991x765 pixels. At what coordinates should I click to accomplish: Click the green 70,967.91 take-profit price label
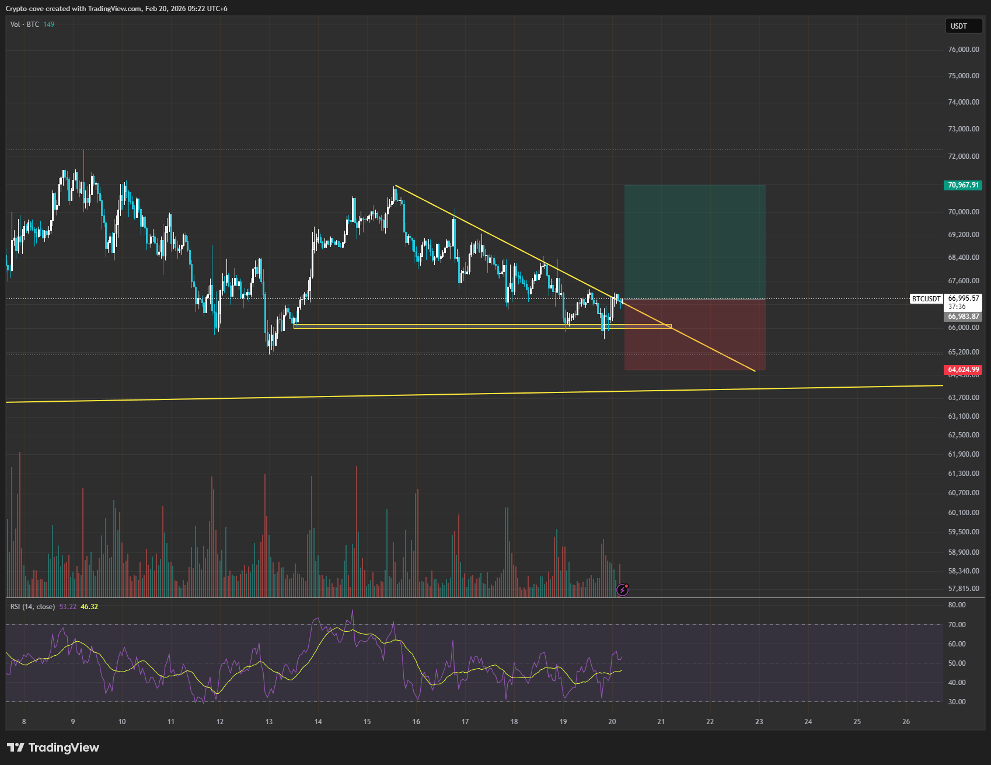963,185
